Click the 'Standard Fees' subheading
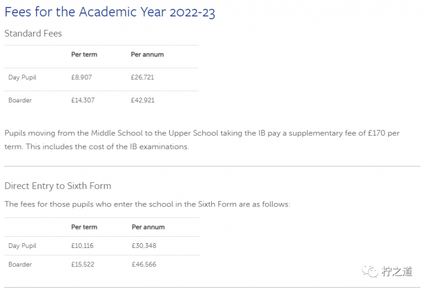This screenshot has height=290, width=426. point(33,33)
